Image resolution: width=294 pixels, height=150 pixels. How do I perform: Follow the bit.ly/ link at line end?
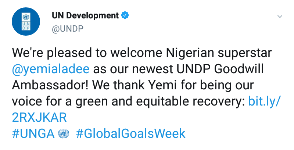265,101
